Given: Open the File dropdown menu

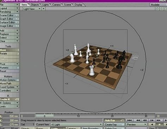Looking at the screenshot, I should tap(10, 5).
